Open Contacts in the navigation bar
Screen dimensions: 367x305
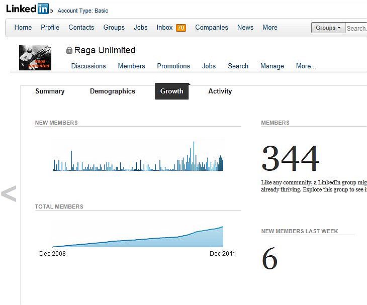pos(81,27)
